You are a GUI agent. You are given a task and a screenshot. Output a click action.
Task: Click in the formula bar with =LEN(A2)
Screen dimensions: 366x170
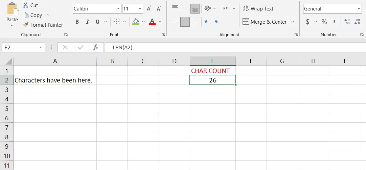point(235,48)
